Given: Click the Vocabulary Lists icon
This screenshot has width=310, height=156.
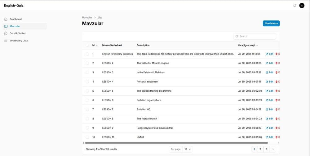Looking at the screenshot, I should pos(6,41).
